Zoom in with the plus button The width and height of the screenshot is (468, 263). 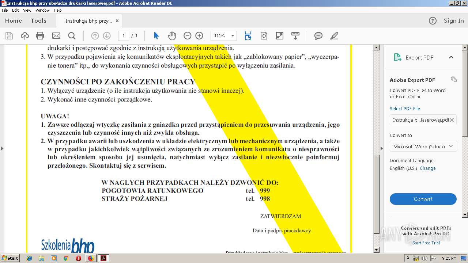point(199,36)
